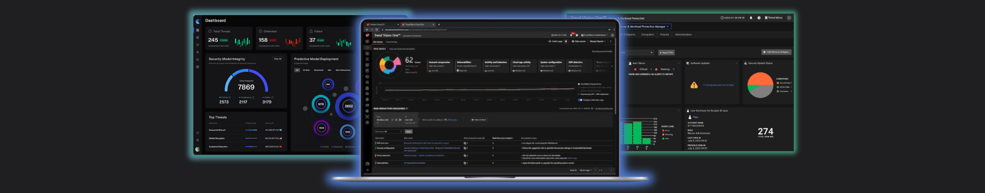This screenshot has width=985, height=193.
Task: Open the Vulnerabilities risk card
Action: [x=467, y=66]
